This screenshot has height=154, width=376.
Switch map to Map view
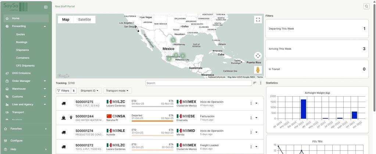tap(65, 20)
